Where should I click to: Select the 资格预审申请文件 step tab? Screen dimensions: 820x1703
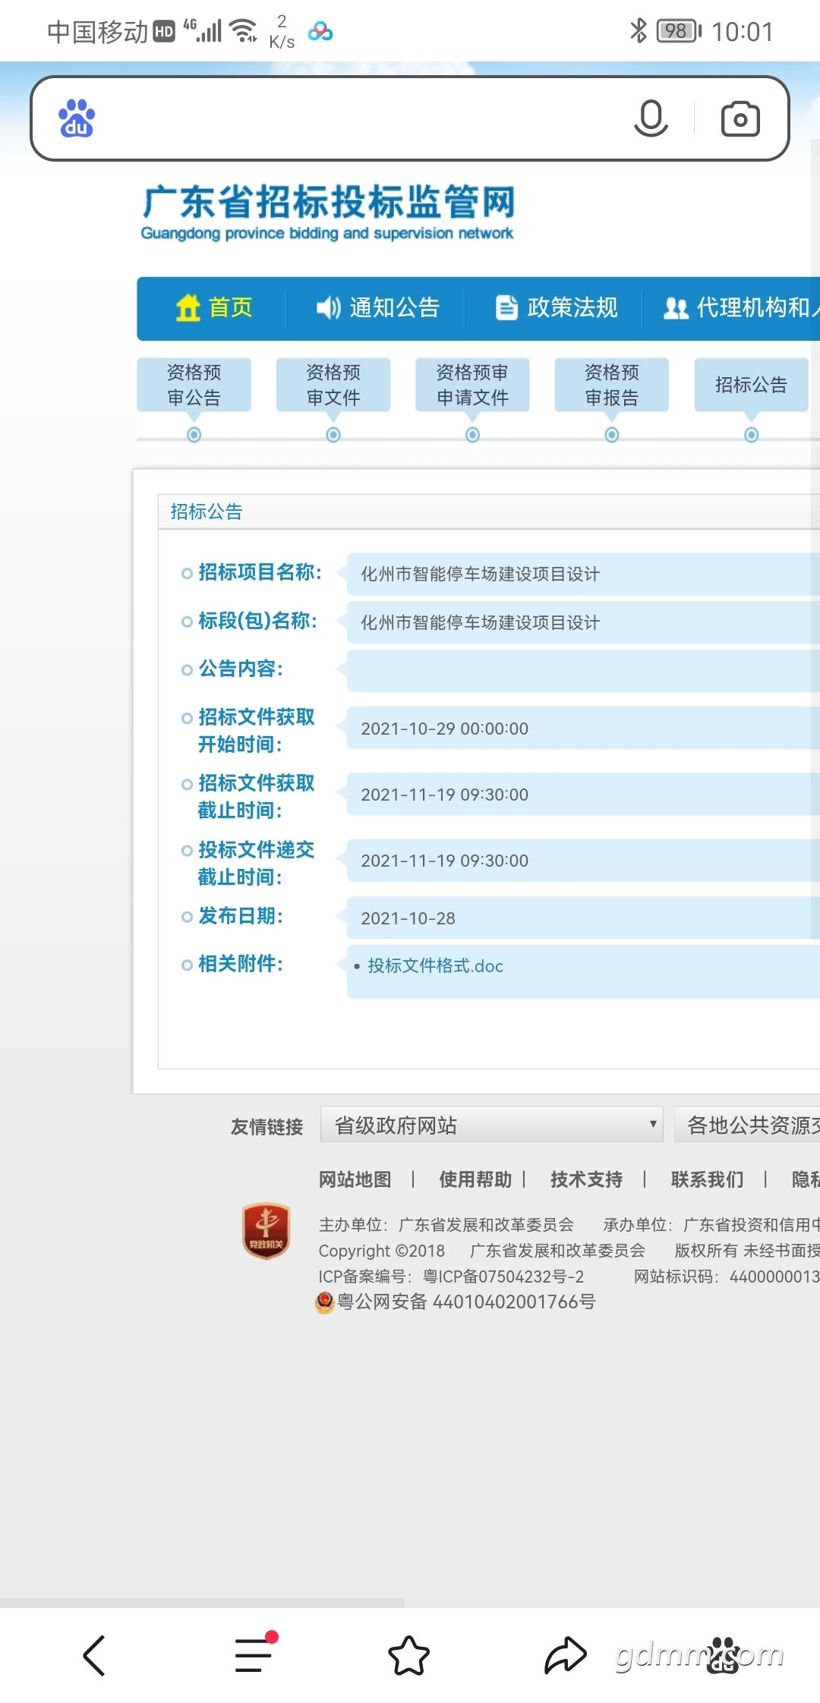(472, 385)
